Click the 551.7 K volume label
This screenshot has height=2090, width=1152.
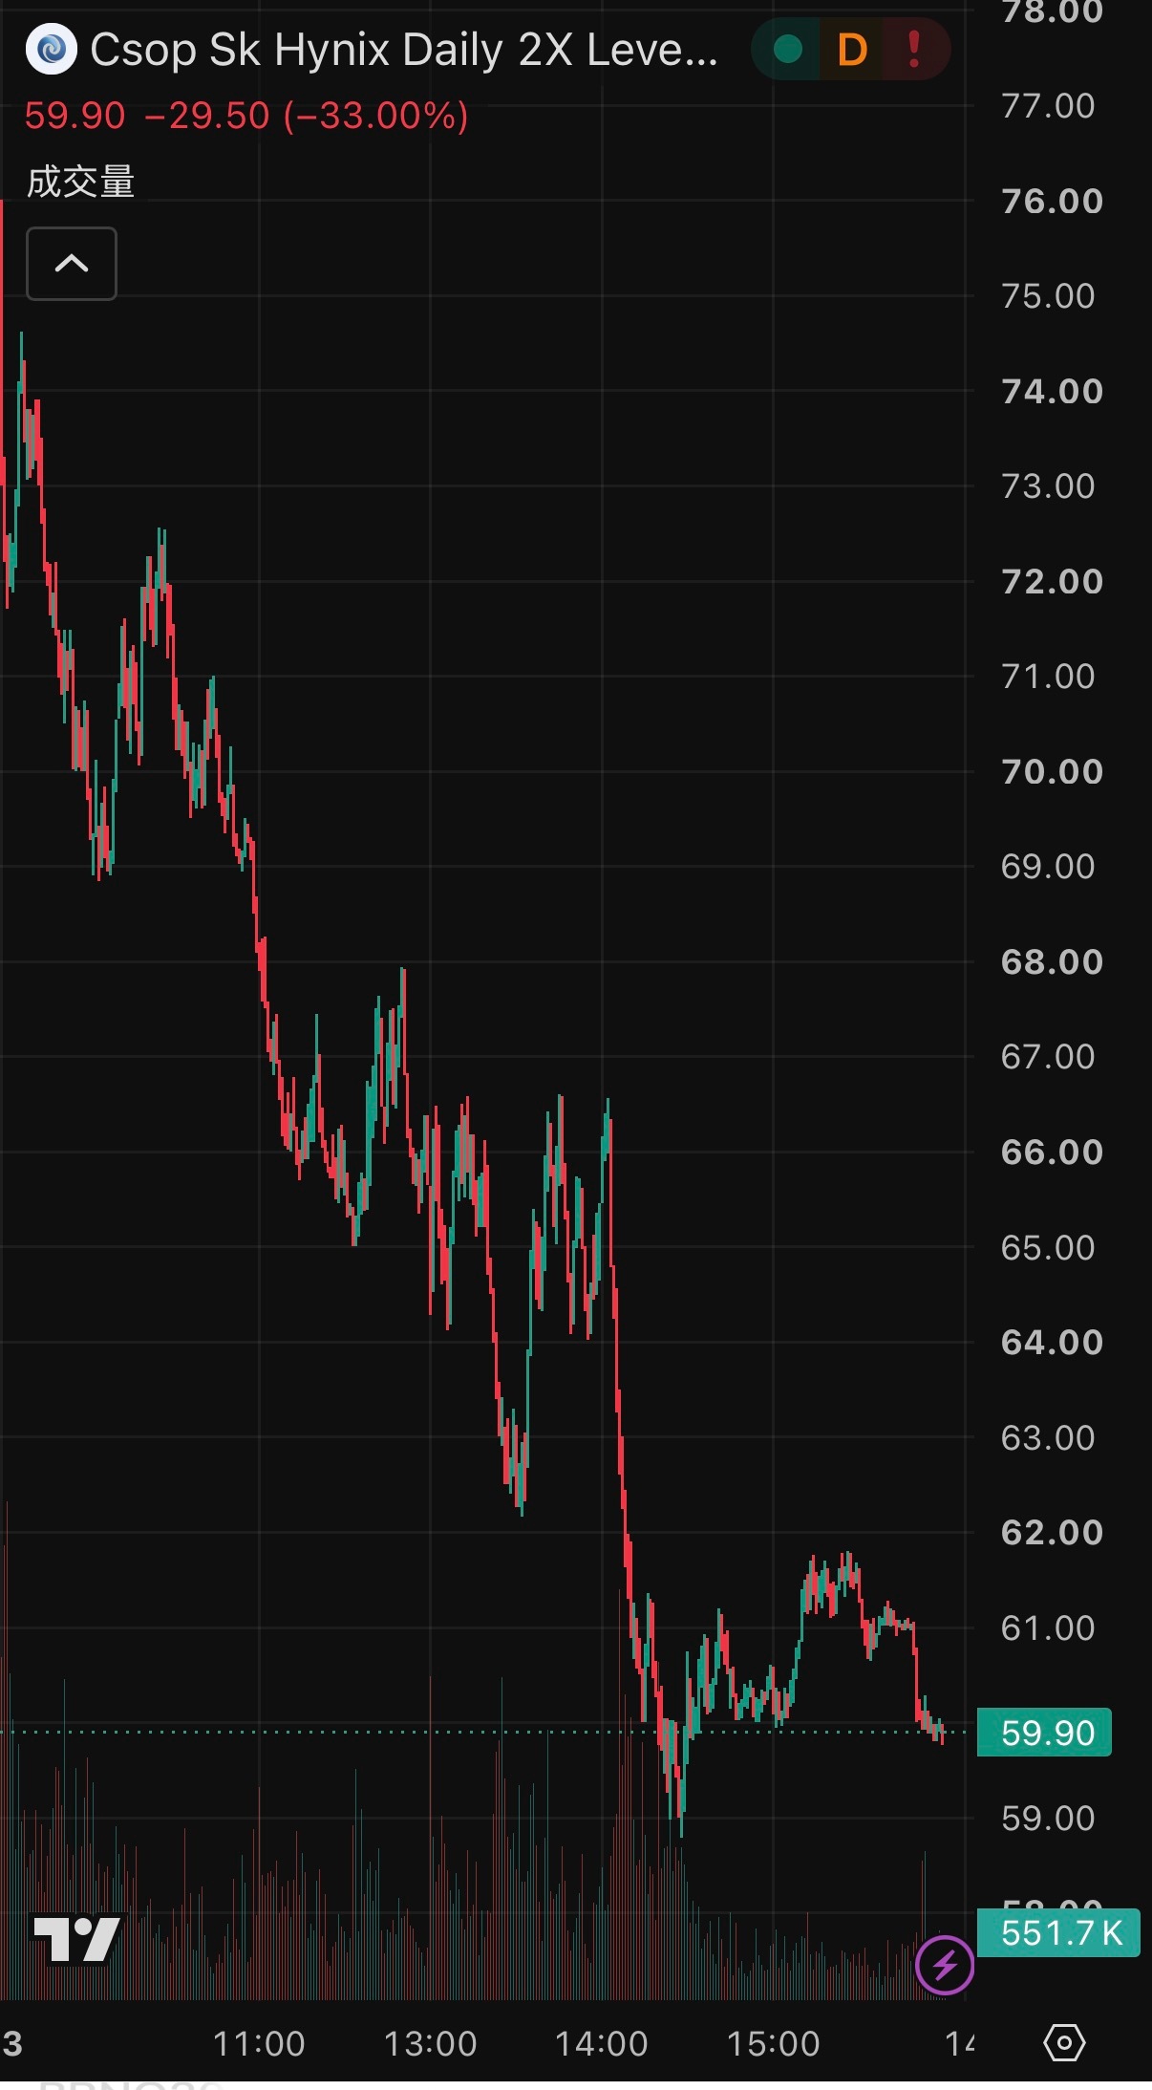pos(1058,1933)
